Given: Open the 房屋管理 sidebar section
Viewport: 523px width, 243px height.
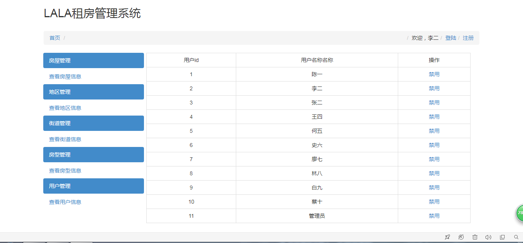Looking at the screenshot, I should pos(93,60).
